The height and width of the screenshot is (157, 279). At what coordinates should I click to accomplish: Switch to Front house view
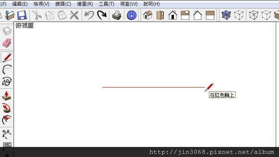(x=173, y=15)
